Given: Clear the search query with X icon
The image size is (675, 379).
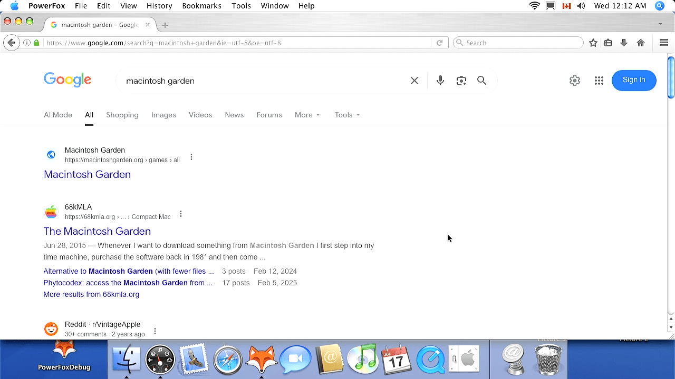Looking at the screenshot, I should (414, 81).
